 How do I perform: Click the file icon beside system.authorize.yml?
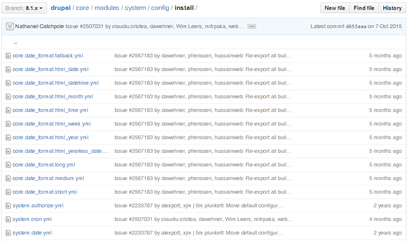tap(8, 205)
